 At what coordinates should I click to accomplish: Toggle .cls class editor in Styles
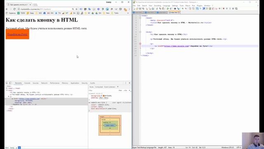click(x=125, y=91)
